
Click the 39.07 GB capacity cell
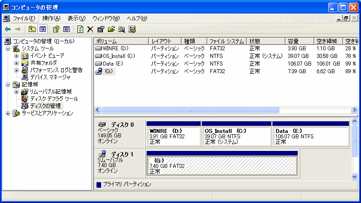298,56
